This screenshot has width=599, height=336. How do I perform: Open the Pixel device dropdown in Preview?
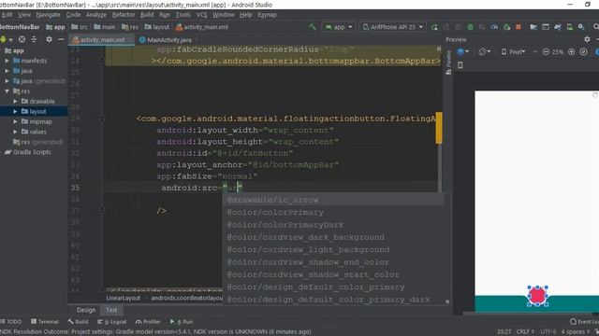[514, 52]
